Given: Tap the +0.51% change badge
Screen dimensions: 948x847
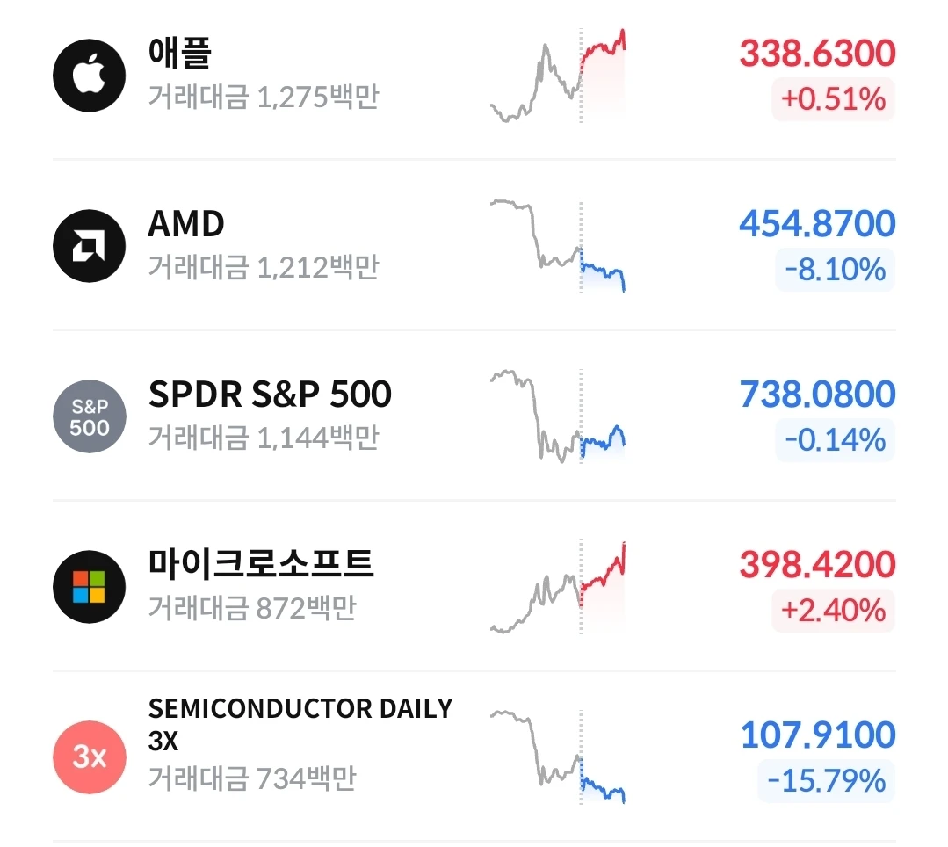Looking at the screenshot, I should 833,99.
